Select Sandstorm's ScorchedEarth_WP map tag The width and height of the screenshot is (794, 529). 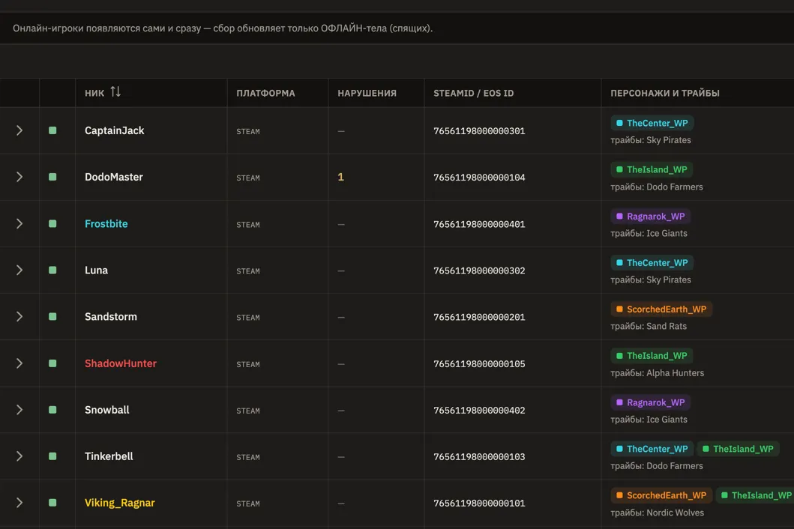[x=661, y=309]
